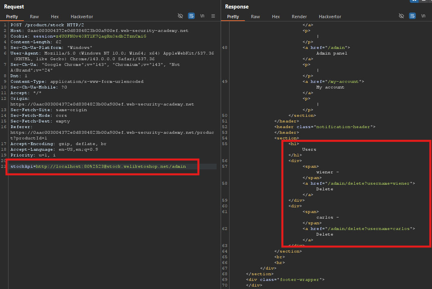Click the Content-Type urlencoded header

click(77, 82)
